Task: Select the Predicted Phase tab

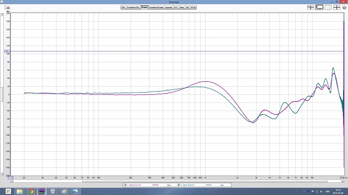Action: tap(156, 7)
